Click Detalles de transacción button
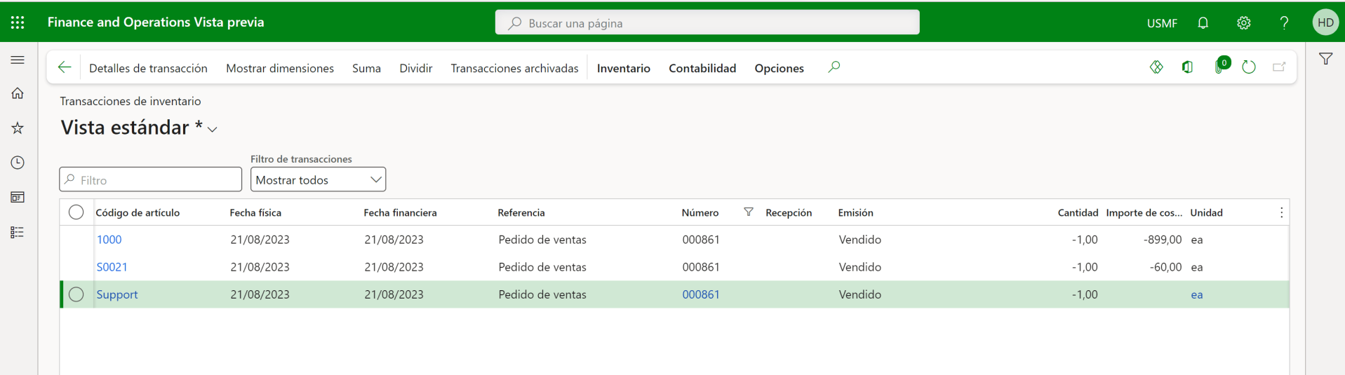Viewport: 1345px width, 375px height. 148,68
